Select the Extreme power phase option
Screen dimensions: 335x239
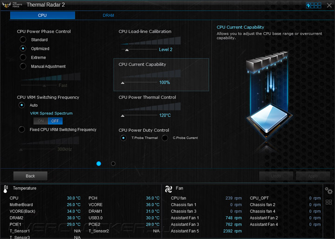23,57
